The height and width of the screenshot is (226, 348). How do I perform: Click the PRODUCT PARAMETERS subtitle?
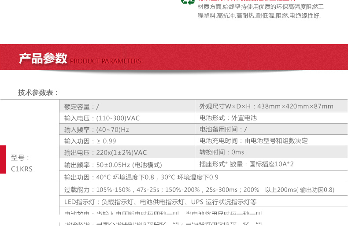pos(106,61)
